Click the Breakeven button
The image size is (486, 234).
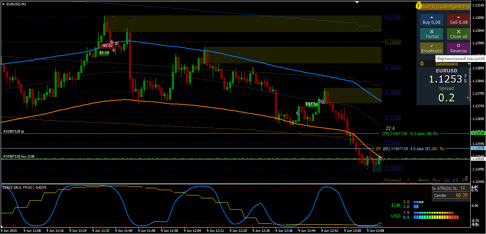point(431,48)
